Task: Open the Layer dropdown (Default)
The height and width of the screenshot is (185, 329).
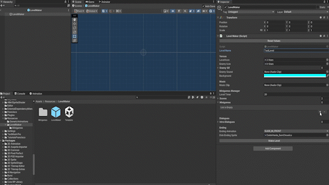Action: click(306, 12)
